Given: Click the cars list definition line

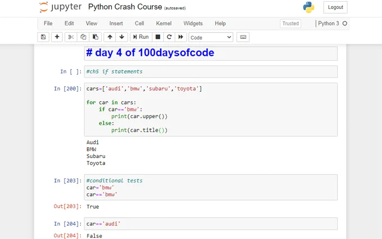Looking at the screenshot, I should [x=144, y=88].
